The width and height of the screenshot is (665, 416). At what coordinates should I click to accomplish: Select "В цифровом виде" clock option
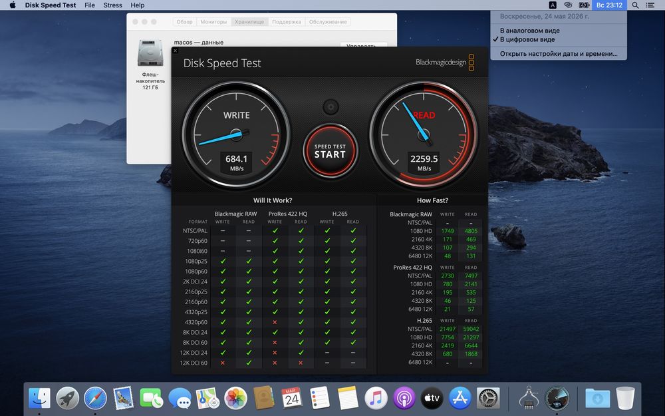[x=559, y=39]
